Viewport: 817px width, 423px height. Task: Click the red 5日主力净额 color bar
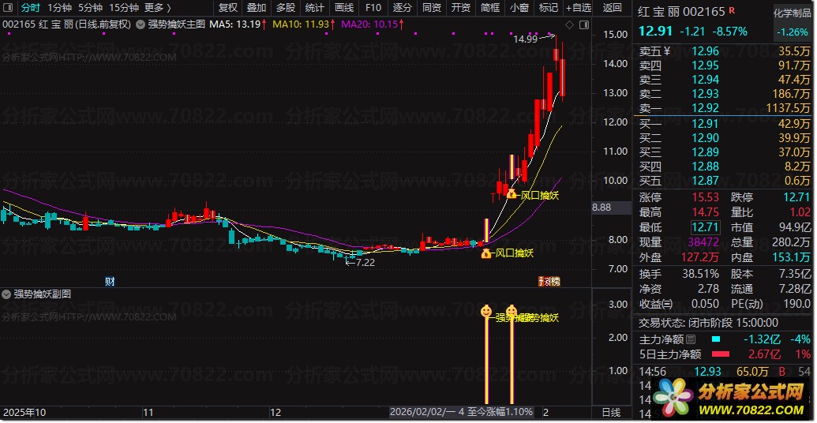pyautogui.click(x=720, y=355)
